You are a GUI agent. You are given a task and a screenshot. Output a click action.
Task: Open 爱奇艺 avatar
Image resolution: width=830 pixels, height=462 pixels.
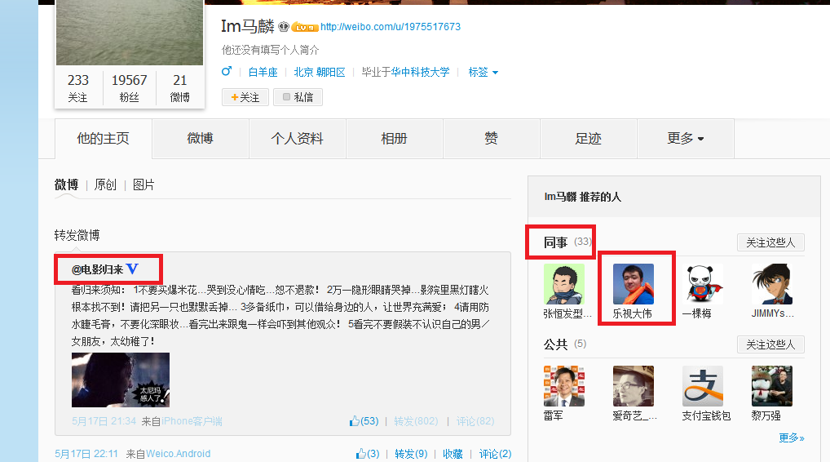click(633, 386)
